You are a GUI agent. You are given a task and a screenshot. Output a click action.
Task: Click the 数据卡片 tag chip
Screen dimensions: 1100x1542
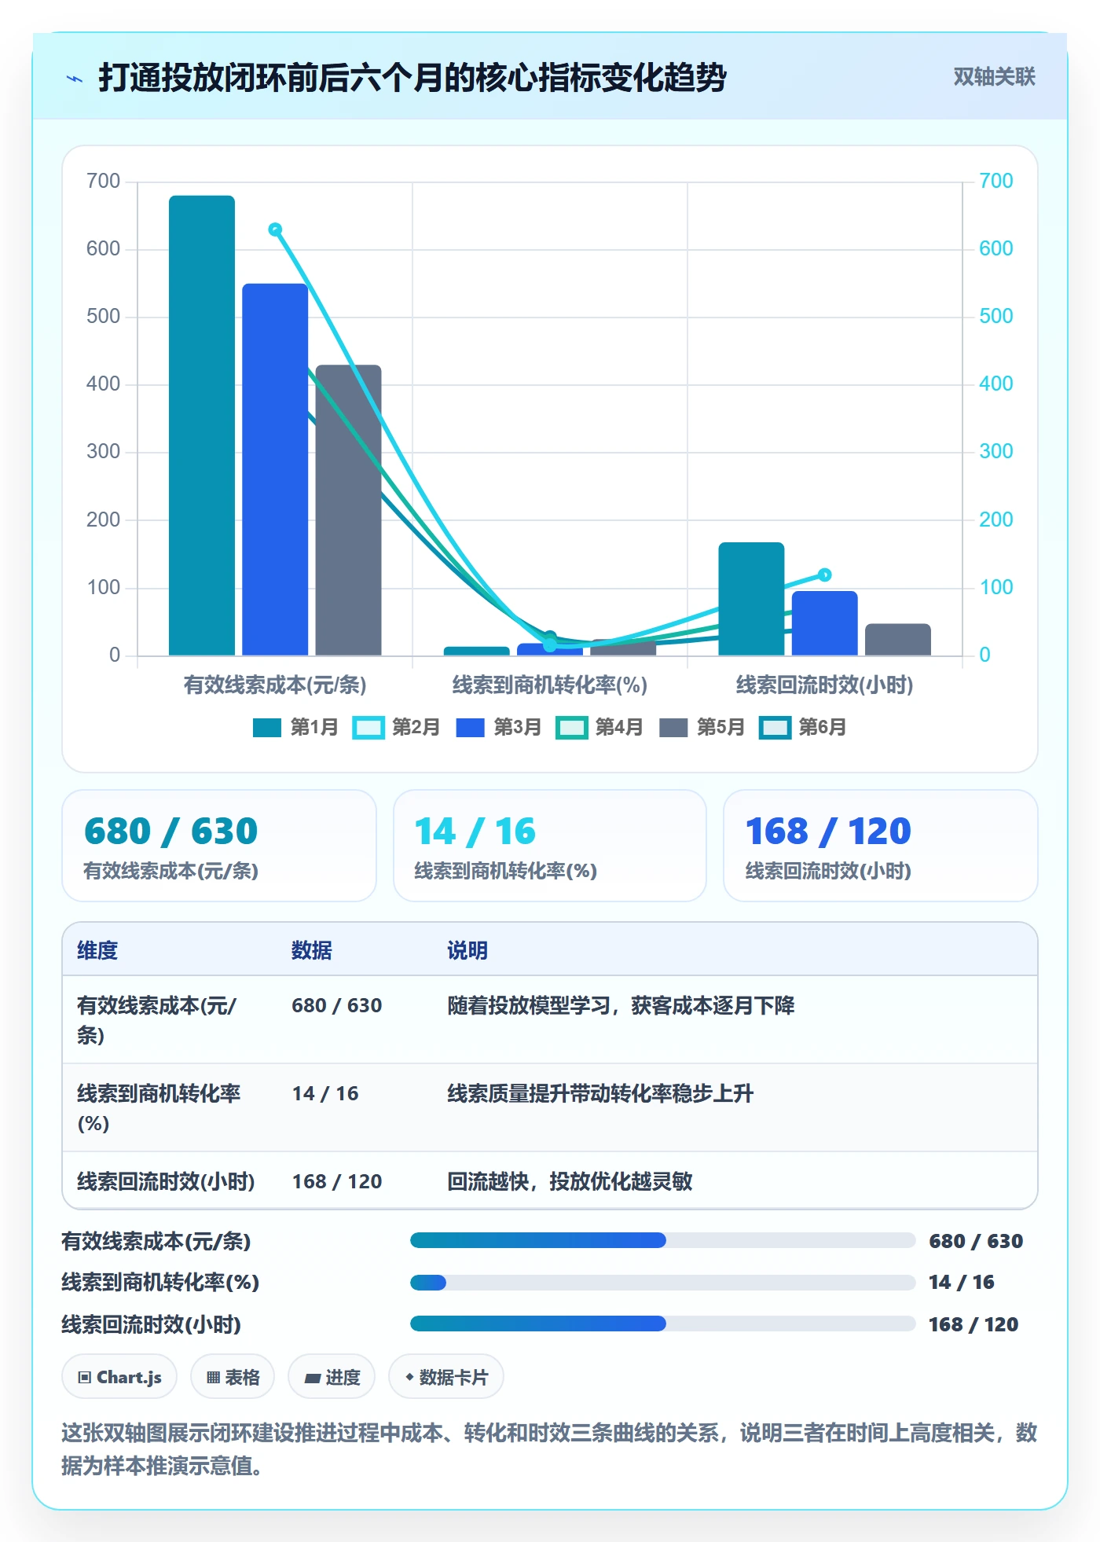[x=446, y=1377]
